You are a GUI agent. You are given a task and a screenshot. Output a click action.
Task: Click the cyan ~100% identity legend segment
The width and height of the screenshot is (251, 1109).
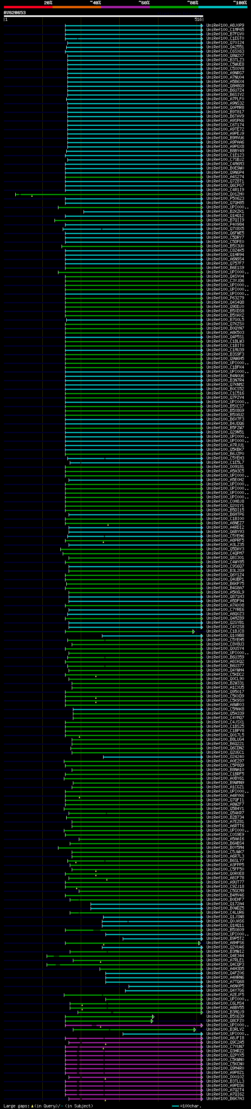point(223,7)
